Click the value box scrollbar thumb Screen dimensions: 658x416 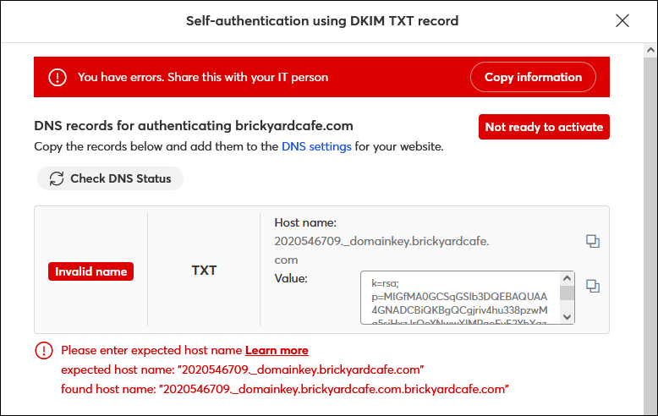click(567, 293)
